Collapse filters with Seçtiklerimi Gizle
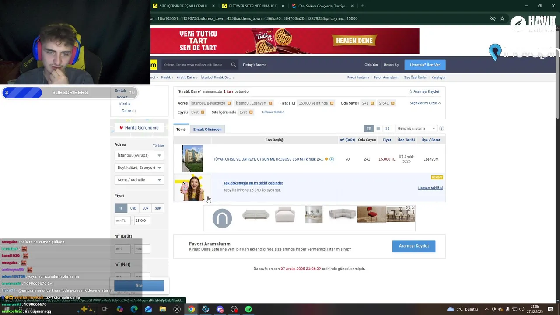Screen dimensions: 560x315 (x=425, y=103)
